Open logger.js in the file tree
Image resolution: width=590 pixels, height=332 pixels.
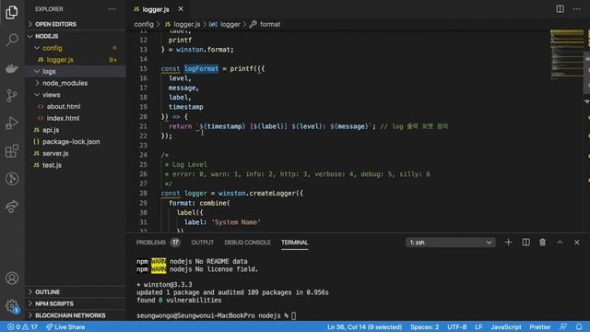click(x=76, y=59)
